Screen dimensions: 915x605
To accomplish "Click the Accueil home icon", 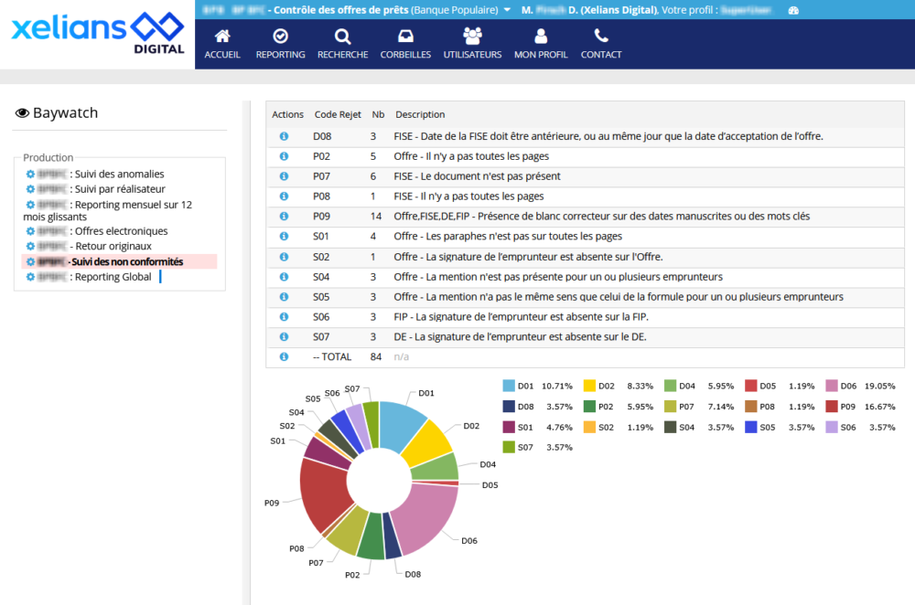I will pyautogui.click(x=222, y=37).
